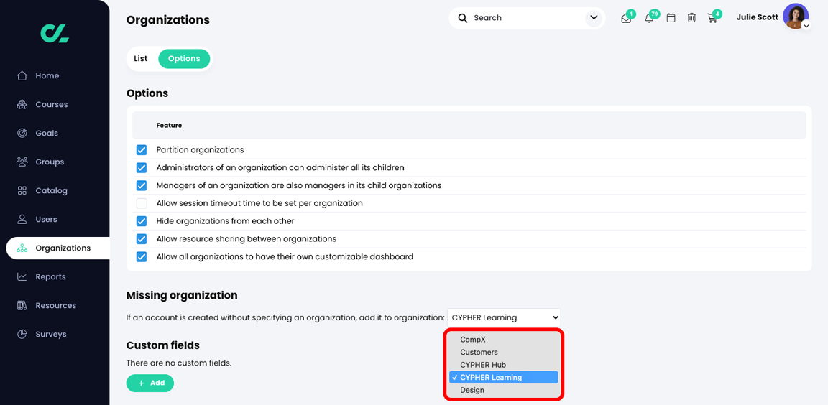Click the Users person icon
Image resolution: width=828 pixels, height=405 pixels.
click(22, 219)
